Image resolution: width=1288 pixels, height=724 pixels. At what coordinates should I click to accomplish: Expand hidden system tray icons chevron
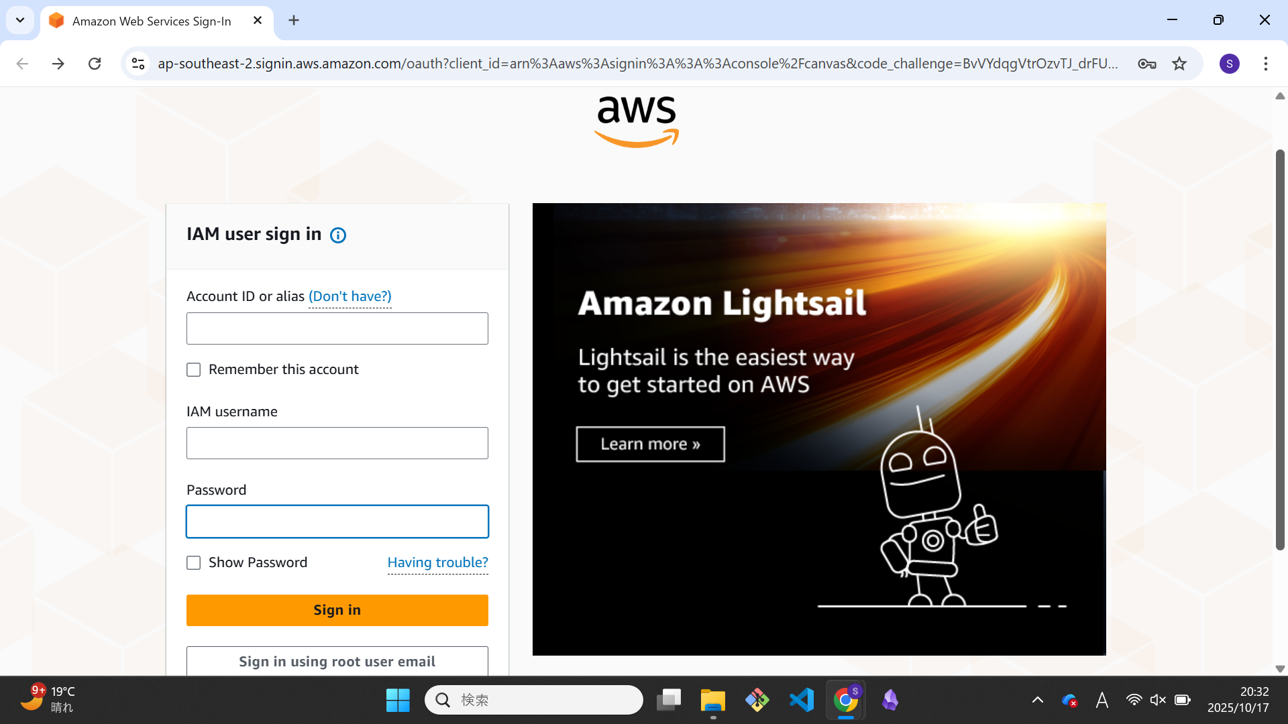click(x=1037, y=700)
